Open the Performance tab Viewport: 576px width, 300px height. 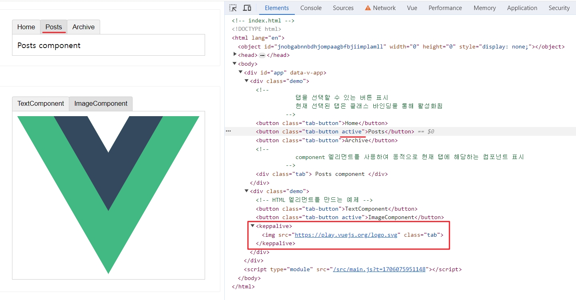[445, 8]
